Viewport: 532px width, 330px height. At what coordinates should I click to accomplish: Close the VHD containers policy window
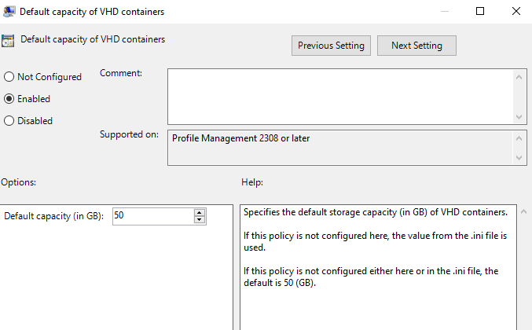pos(515,12)
